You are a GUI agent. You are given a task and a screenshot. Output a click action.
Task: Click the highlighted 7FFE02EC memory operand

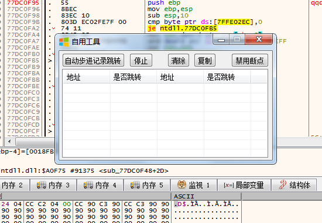click(x=234, y=22)
